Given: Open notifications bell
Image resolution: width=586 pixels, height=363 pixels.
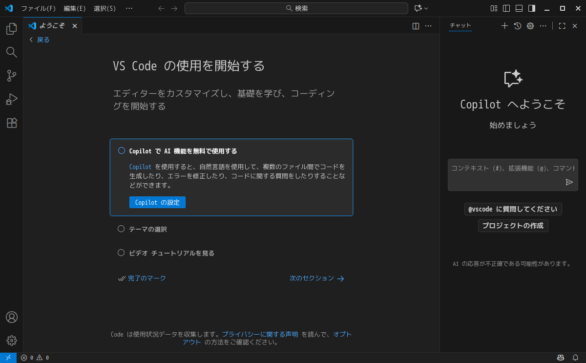Looking at the screenshot, I should click(575, 358).
